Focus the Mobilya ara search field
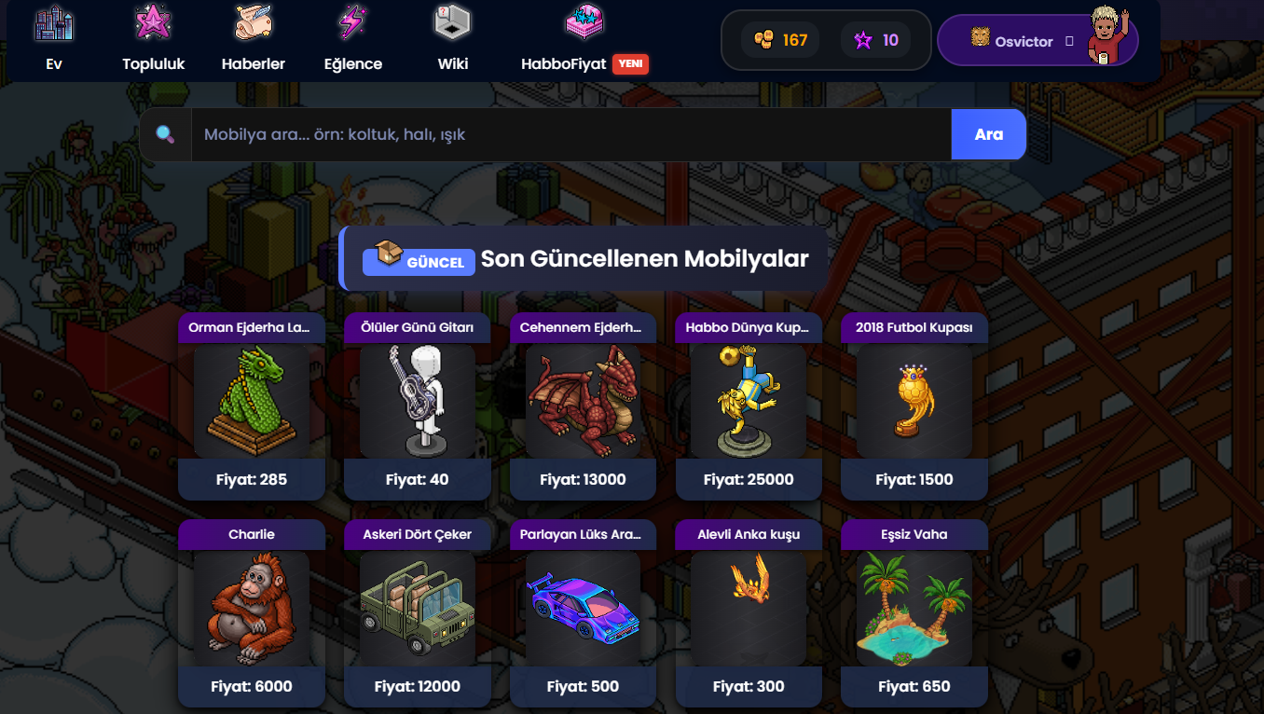Image resolution: width=1264 pixels, height=714 pixels. coord(571,134)
